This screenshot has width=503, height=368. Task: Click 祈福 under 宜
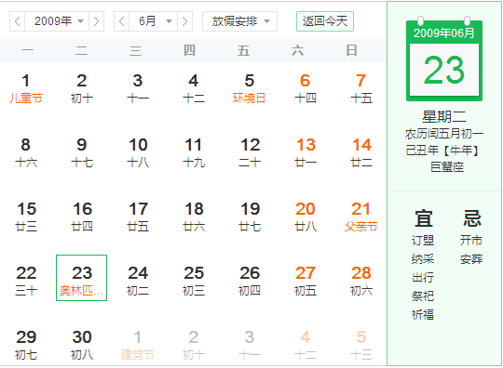(423, 314)
